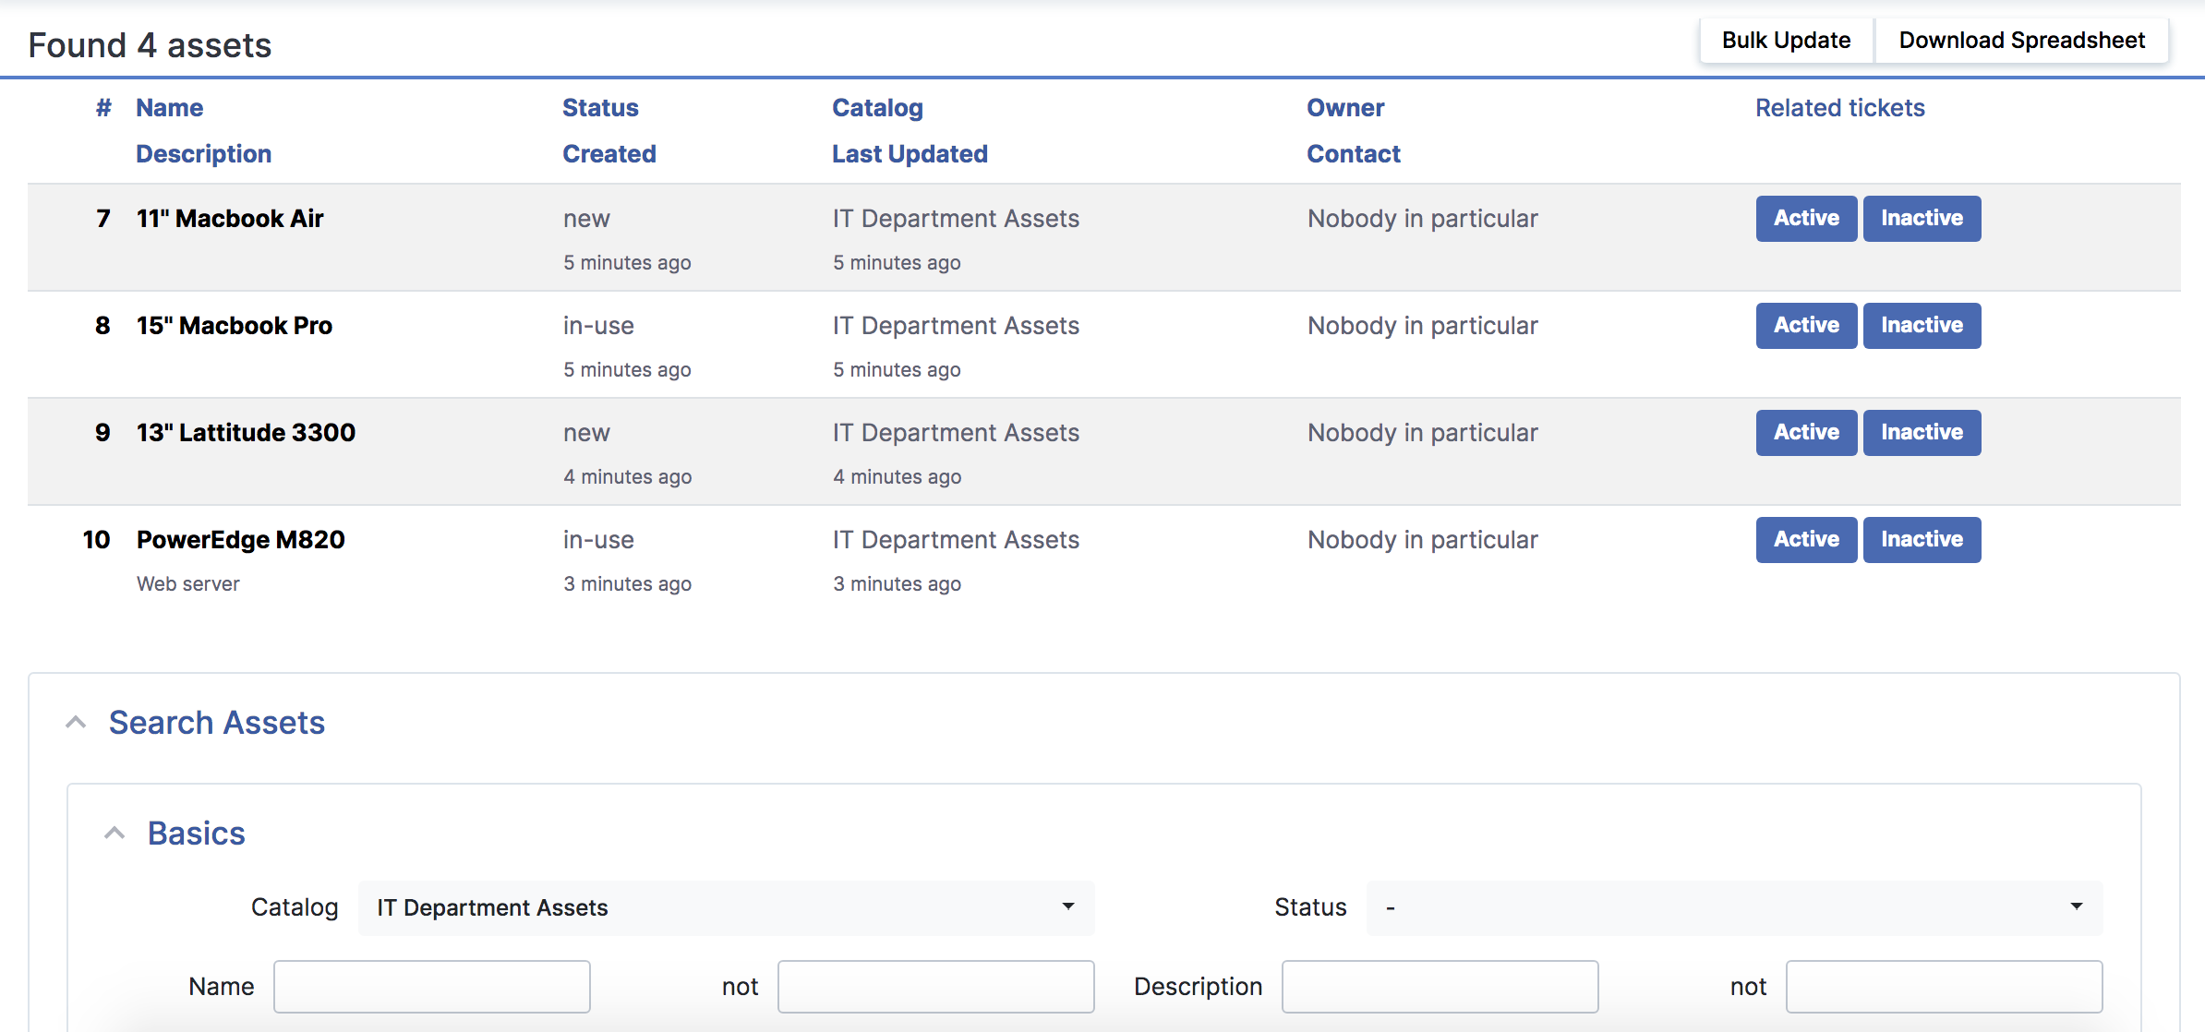
Task: Mark the 11" Macbook Air ticket as Active
Action: pyautogui.click(x=1805, y=219)
